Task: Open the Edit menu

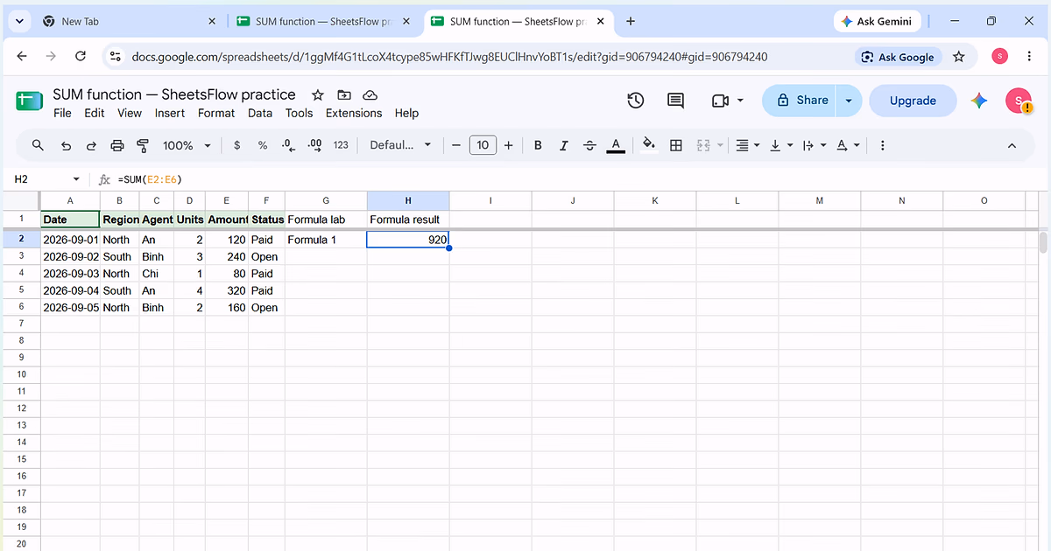Action: (95, 113)
